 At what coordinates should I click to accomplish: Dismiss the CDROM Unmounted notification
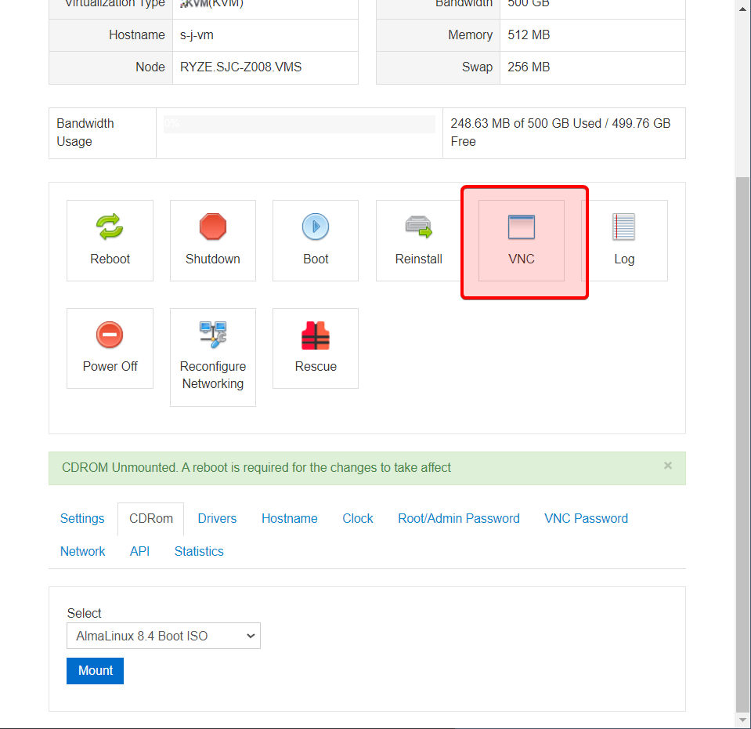click(x=667, y=465)
